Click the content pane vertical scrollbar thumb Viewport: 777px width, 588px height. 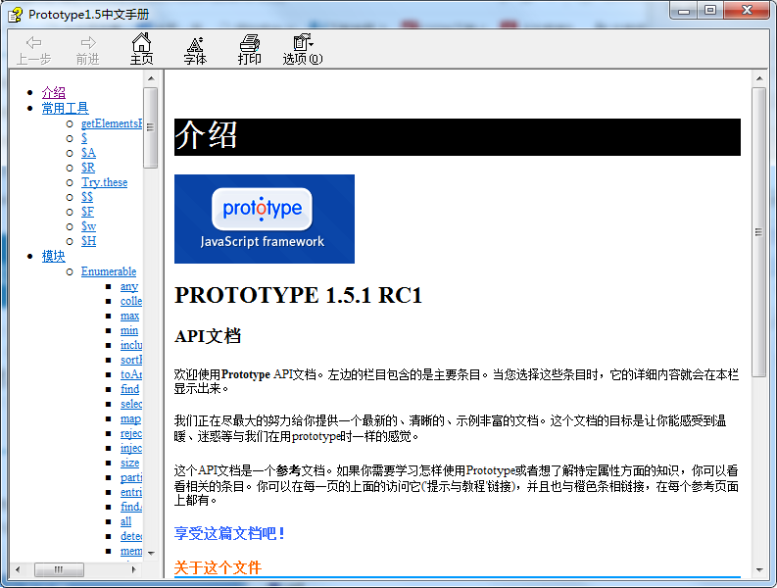tap(759, 231)
